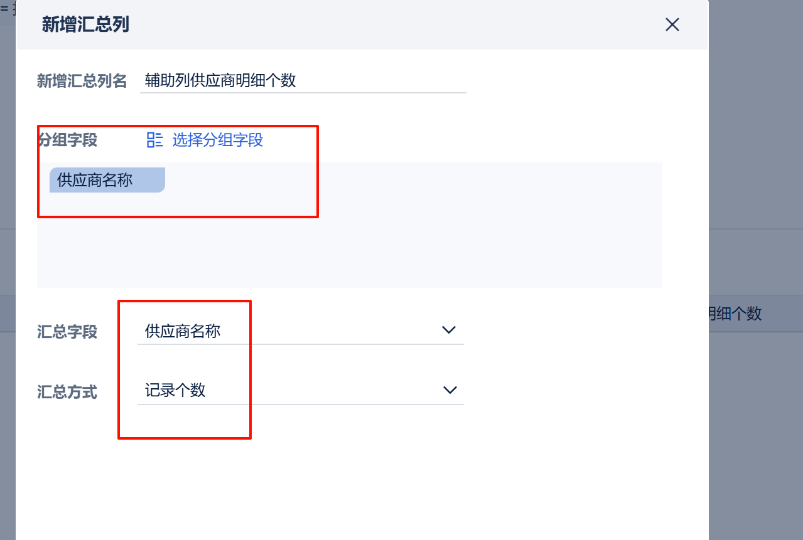Expand the 汇总方式 dropdown chevron
The height and width of the screenshot is (540, 803).
tap(450, 390)
